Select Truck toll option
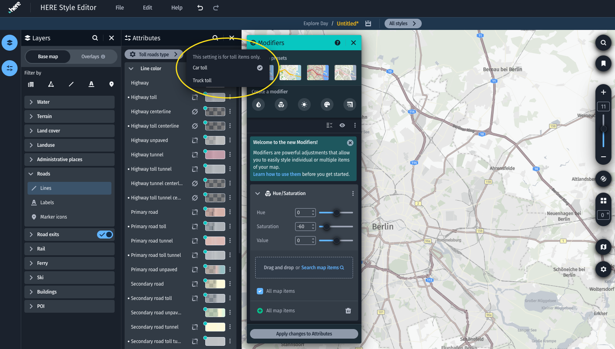 click(x=202, y=81)
